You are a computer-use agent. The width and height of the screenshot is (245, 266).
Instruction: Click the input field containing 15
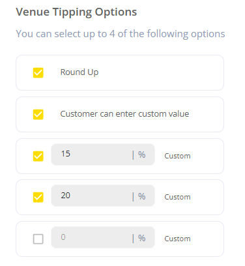click(103, 155)
